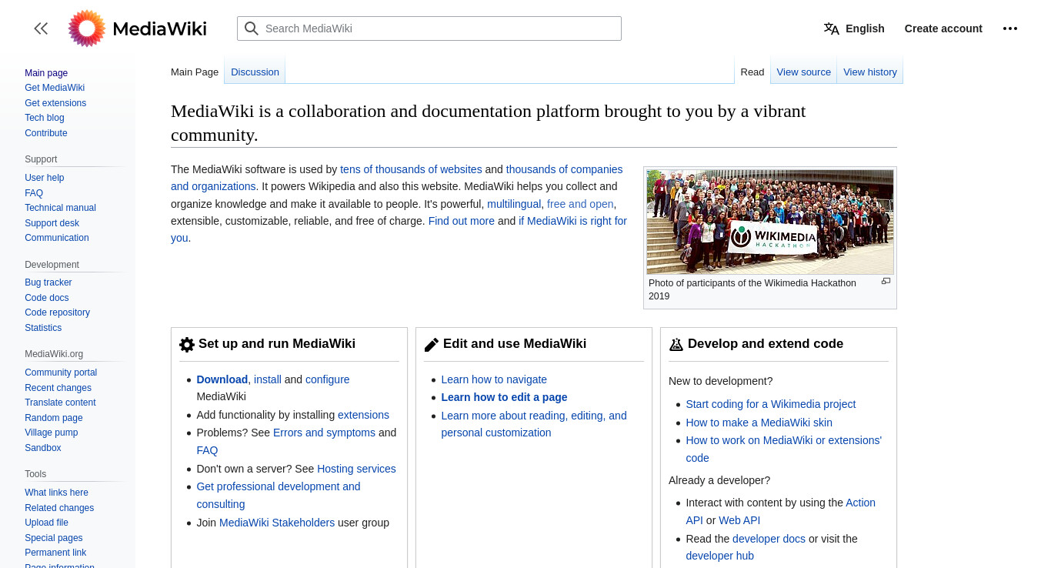Select the Read tab
1051x568 pixels.
pos(752,72)
